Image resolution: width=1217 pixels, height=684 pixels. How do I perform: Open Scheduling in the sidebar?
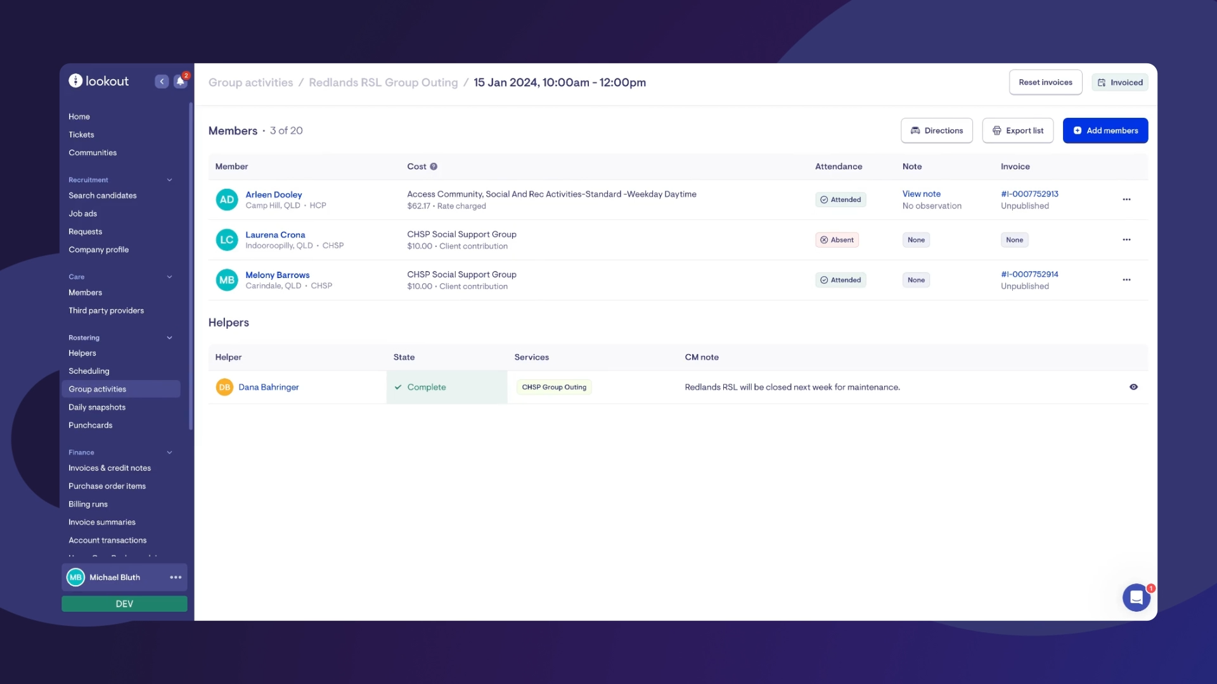click(x=89, y=371)
